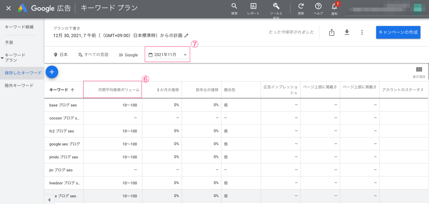Open the search (検索) tool

(234, 9)
